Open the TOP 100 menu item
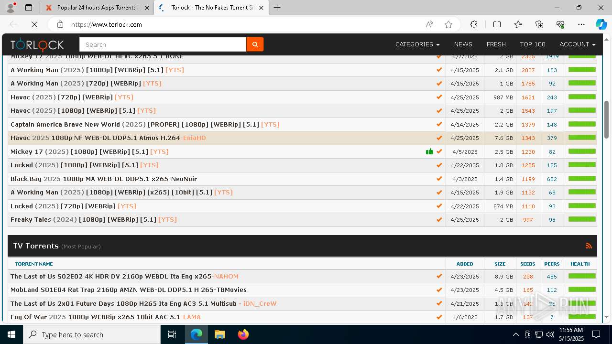The width and height of the screenshot is (612, 344). pyautogui.click(x=533, y=44)
